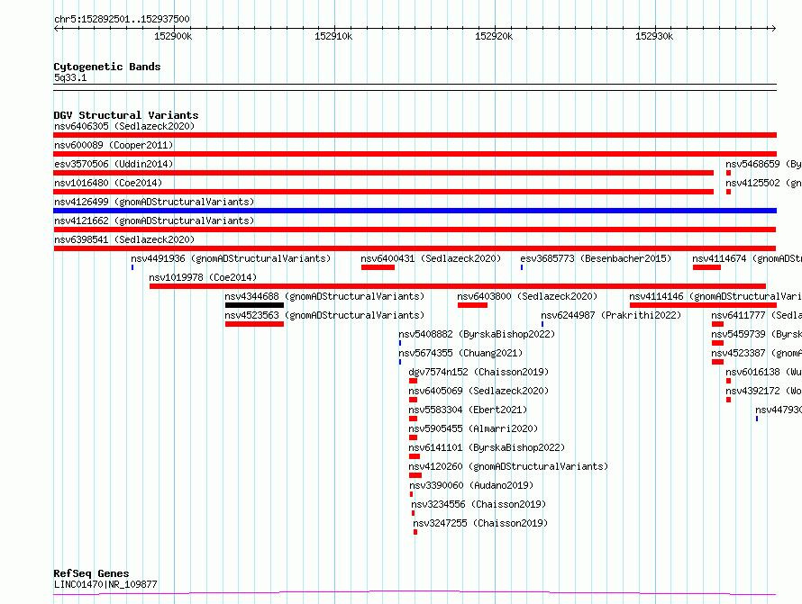Open nsv1019978 (Coe2014) variant
The height and width of the screenshot is (604, 802).
[203, 277]
